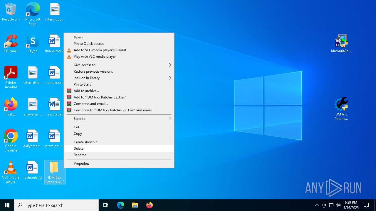
Task: Select the CCleaner desktop shortcut
Action: click(x=11, y=44)
